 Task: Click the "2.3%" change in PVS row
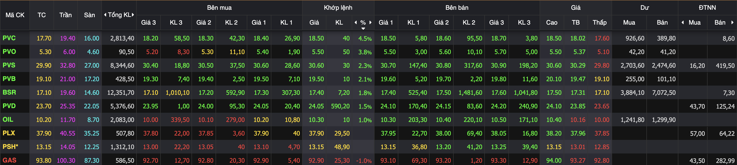[365, 66]
